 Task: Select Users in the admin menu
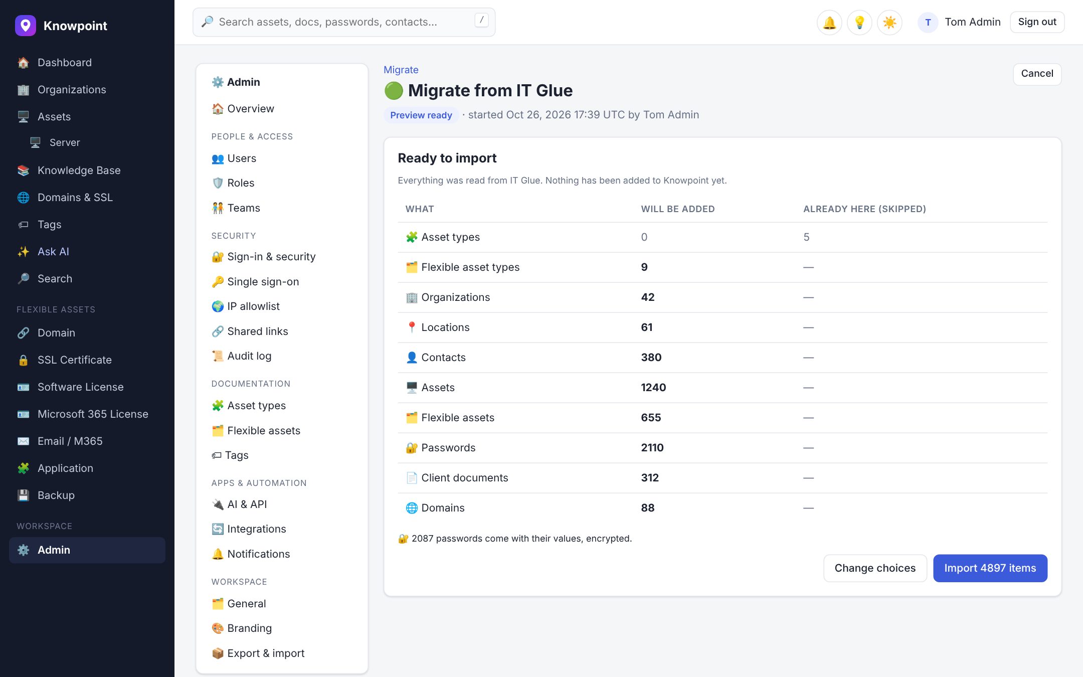tap(282, 158)
